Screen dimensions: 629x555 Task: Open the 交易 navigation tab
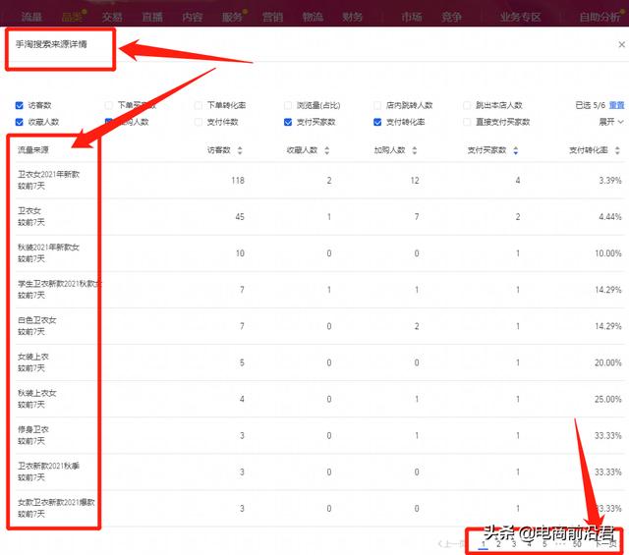coord(112,17)
